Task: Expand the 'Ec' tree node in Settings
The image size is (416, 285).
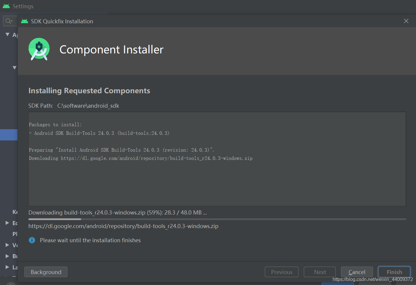Action: 7,223
